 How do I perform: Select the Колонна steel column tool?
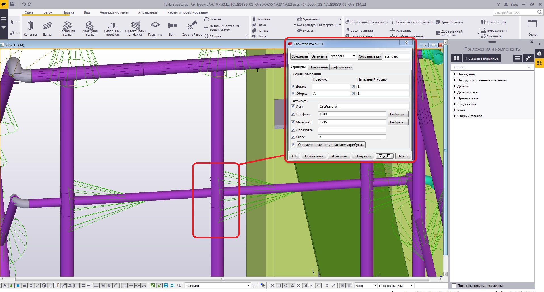(30, 26)
